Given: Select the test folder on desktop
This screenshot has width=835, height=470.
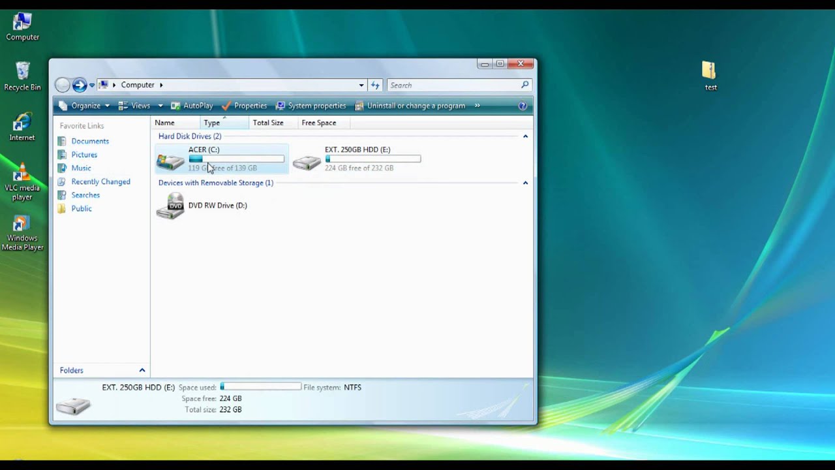Looking at the screenshot, I should (x=710, y=76).
